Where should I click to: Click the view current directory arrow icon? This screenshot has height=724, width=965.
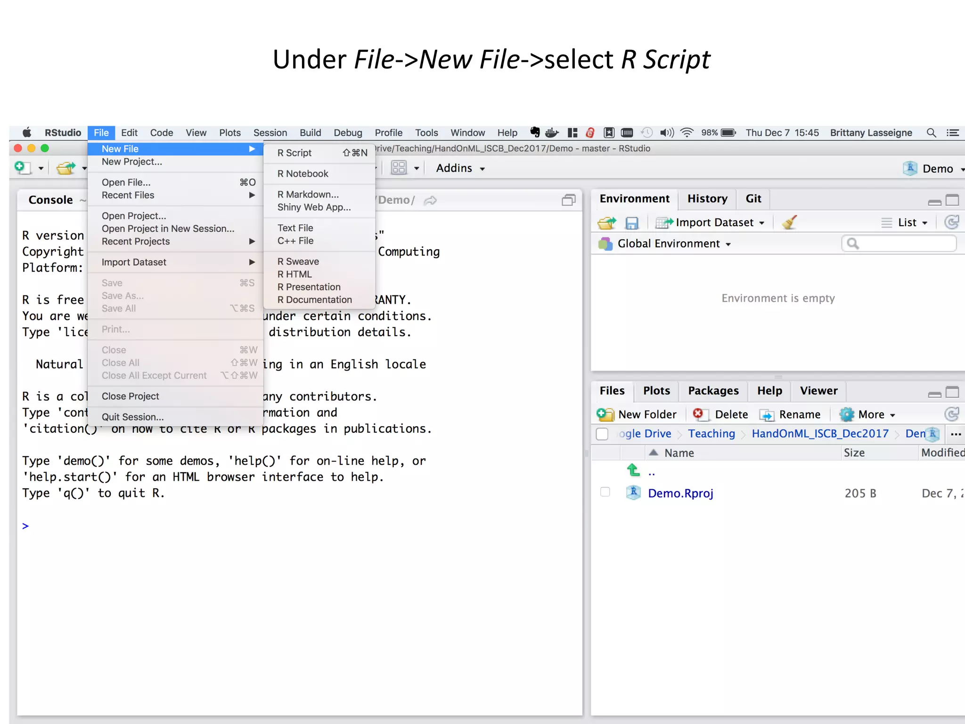coord(430,200)
